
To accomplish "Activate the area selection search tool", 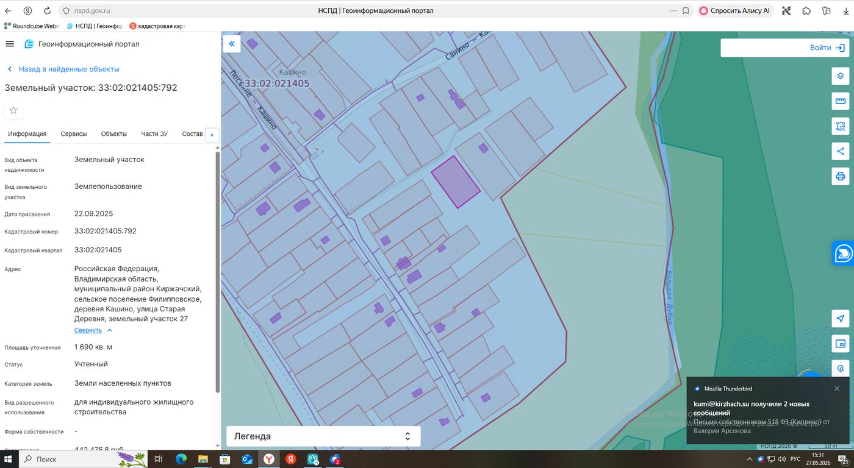I will (x=841, y=126).
